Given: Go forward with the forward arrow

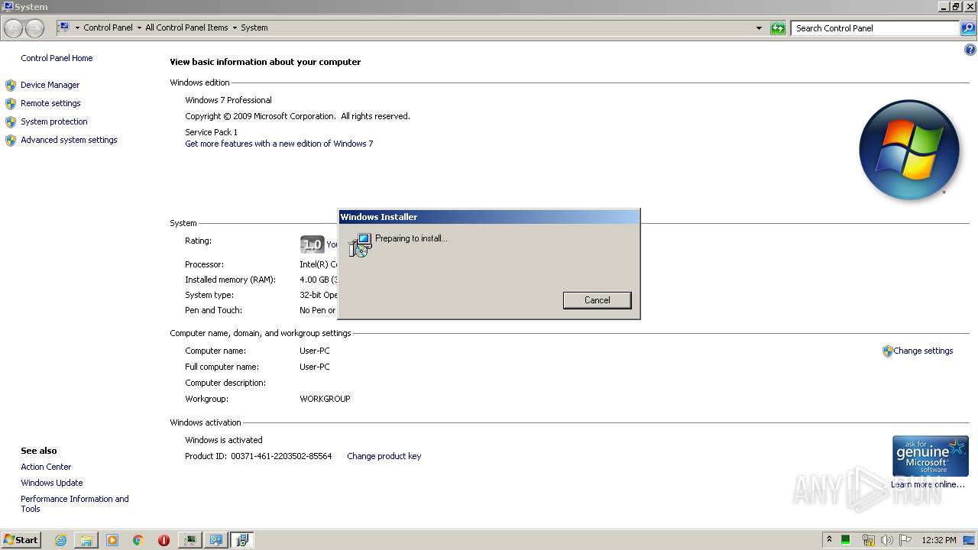Looking at the screenshot, I should coord(34,28).
